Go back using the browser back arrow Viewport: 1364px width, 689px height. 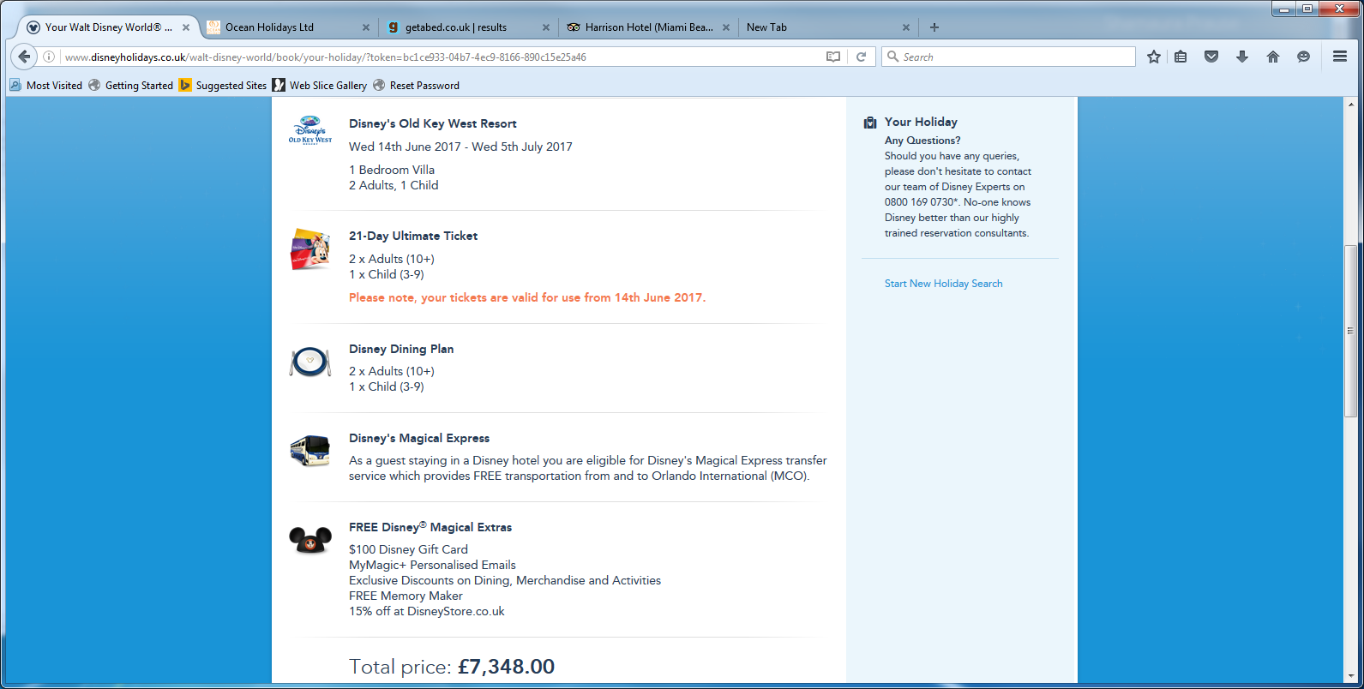coord(24,57)
